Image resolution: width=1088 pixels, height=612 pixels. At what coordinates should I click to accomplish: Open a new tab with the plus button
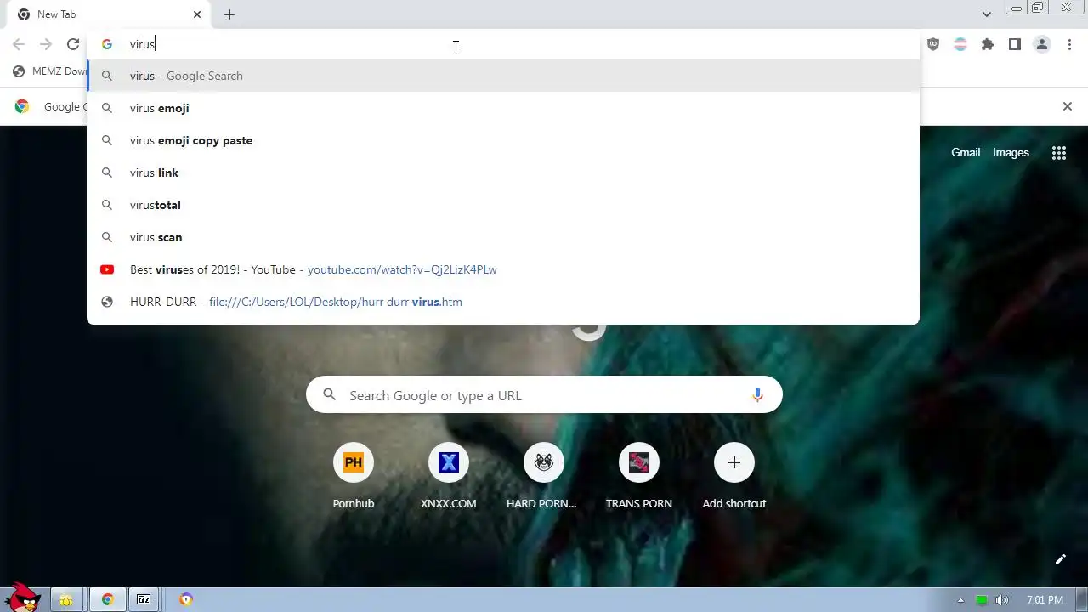(x=229, y=14)
